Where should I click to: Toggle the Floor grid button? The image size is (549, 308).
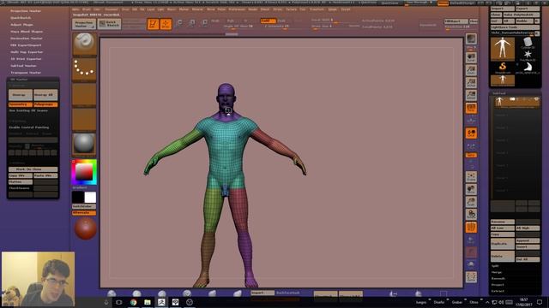coord(471,121)
